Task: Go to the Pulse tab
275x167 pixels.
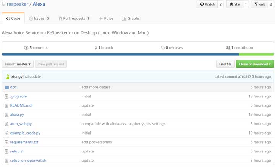Action: pos(106,18)
